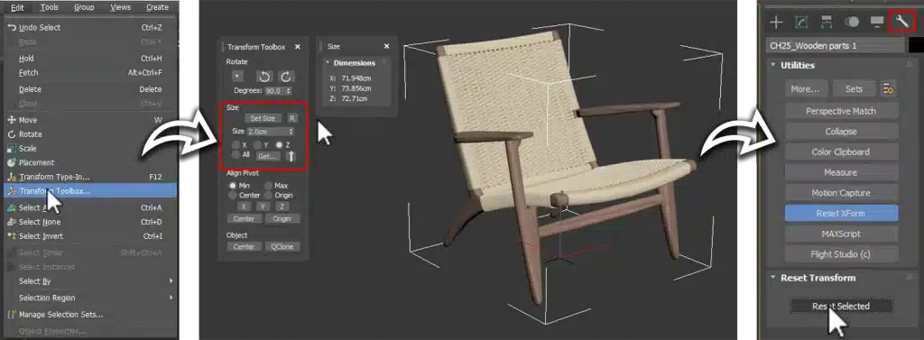Viewport: 924px width, 340px height.
Task: Select the Min align pivot option
Action: 232,186
